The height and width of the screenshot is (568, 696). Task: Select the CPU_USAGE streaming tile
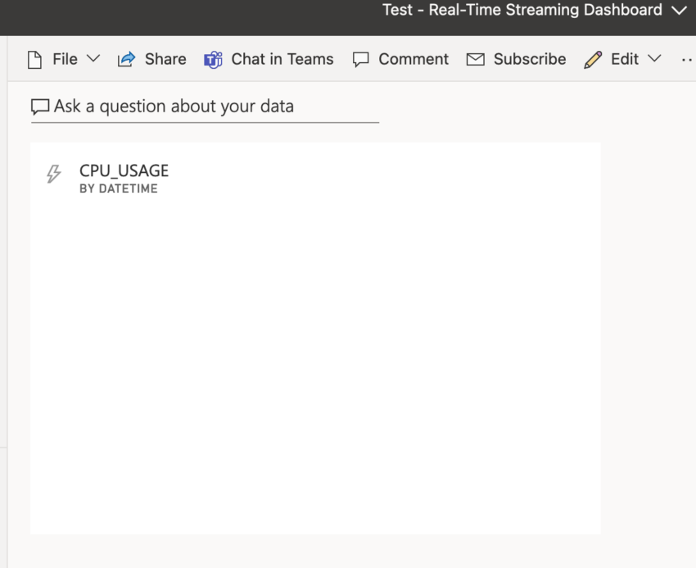click(x=315, y=336)
